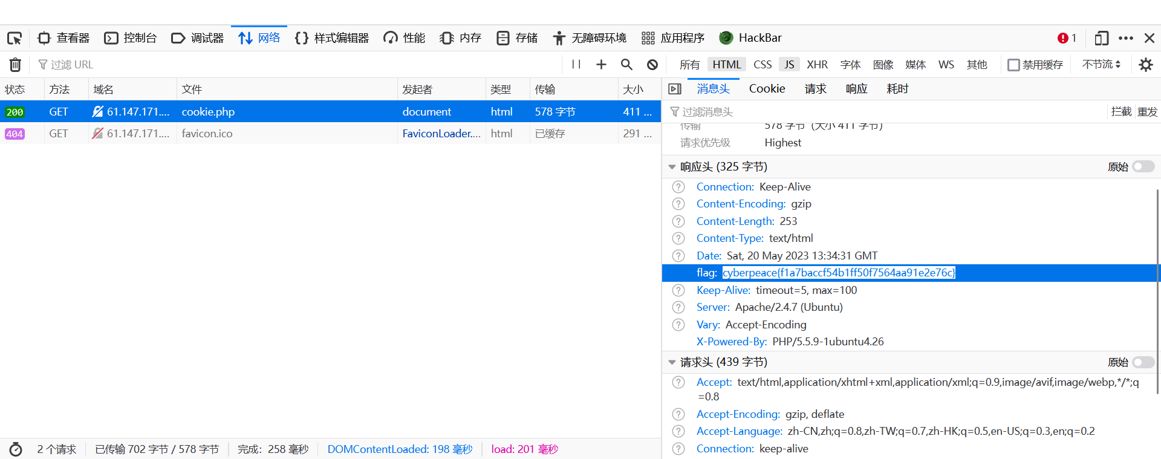Open network search with magnifier icon

626,65
